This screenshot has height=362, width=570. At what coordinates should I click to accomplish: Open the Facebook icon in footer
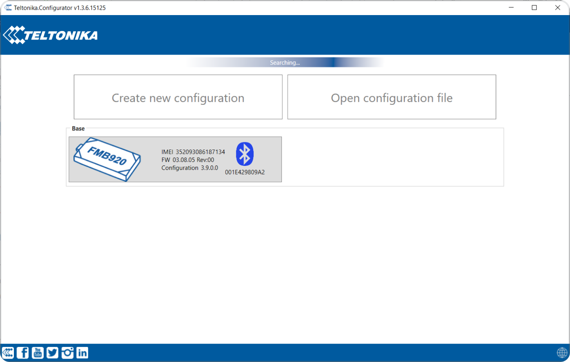(x=23, y=353)
